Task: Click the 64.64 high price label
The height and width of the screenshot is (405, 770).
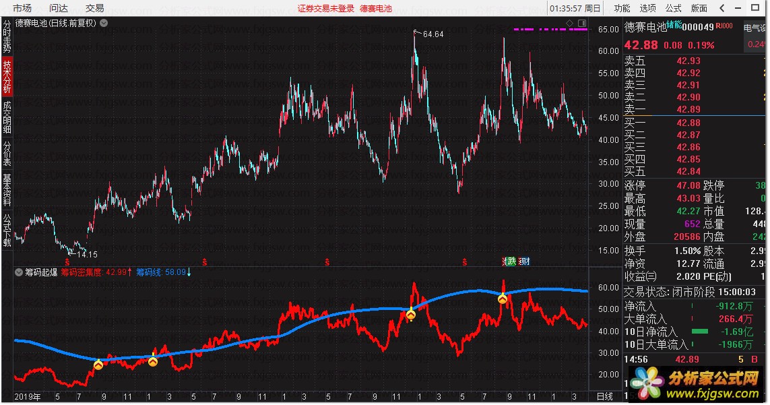Action: [433, 34]
